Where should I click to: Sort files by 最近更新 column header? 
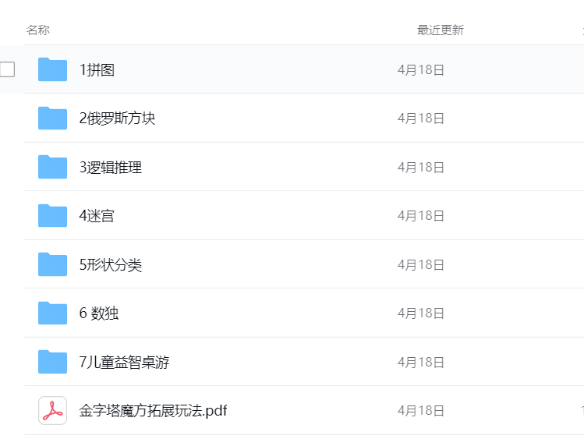point(441,30)
